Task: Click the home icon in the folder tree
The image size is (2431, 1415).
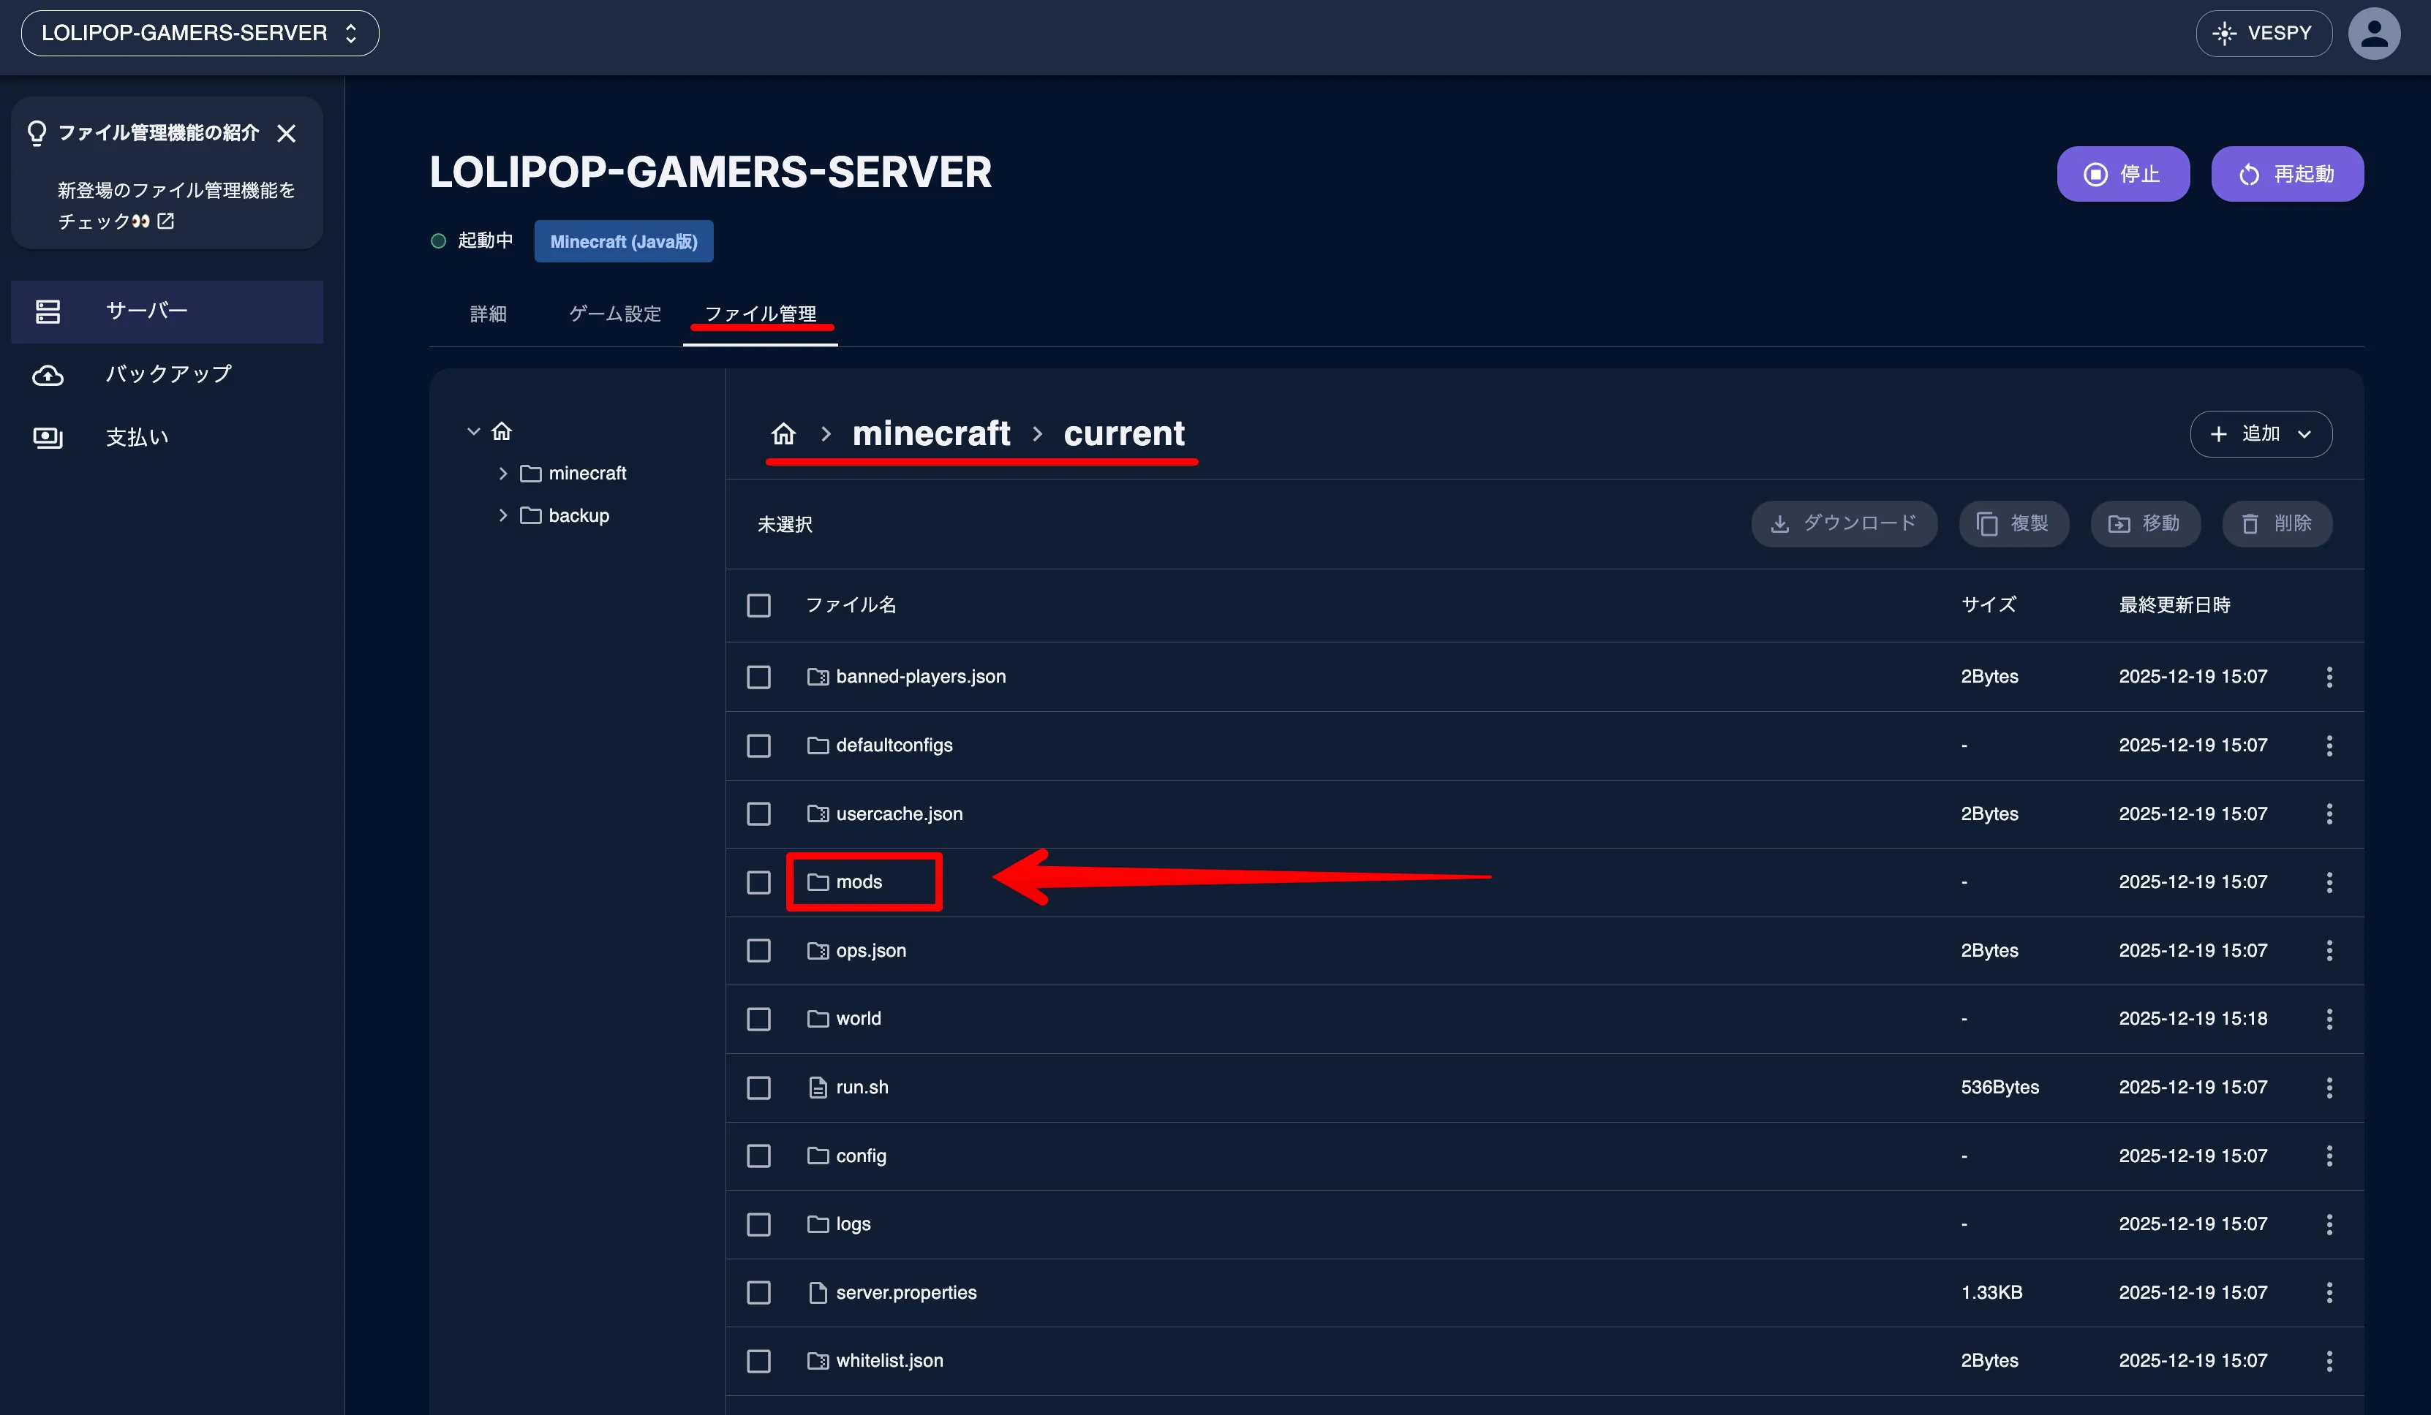Action: click(502, 431)
